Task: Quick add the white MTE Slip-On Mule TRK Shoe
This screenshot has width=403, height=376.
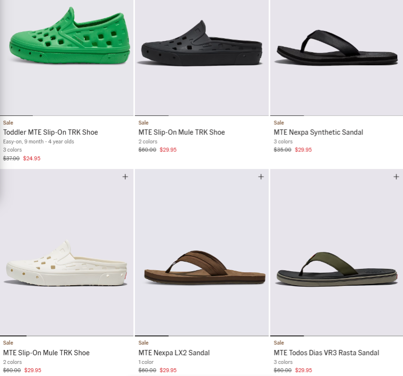Action: pyautogui.click(x=125, y=177)
